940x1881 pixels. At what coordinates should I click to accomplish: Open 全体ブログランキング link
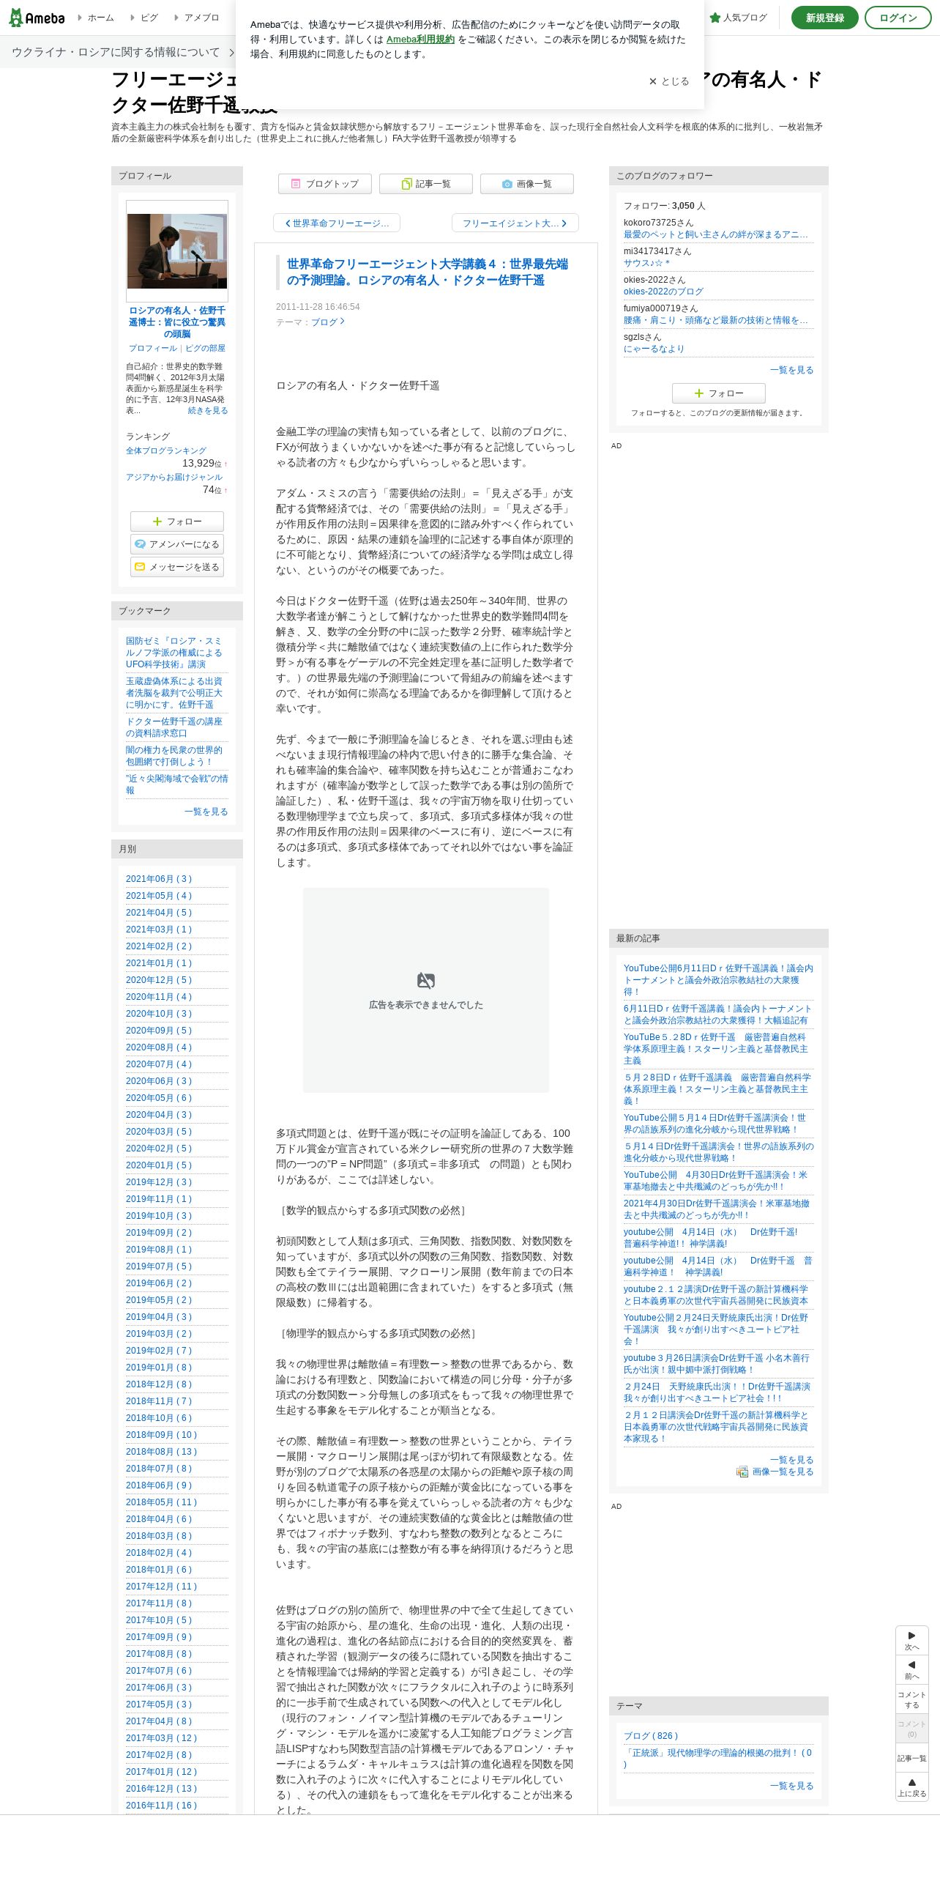(x=166, y=451)
